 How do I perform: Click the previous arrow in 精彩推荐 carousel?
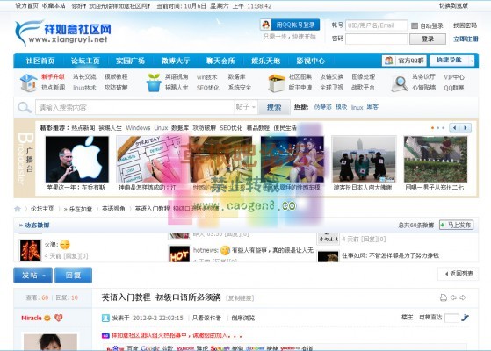click(x=455, y=127)
